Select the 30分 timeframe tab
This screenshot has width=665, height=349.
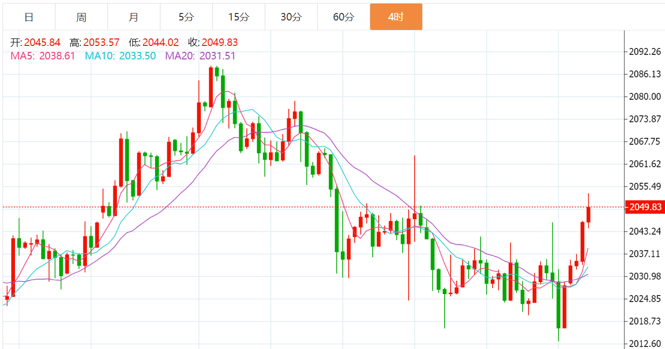pos(291,17)
